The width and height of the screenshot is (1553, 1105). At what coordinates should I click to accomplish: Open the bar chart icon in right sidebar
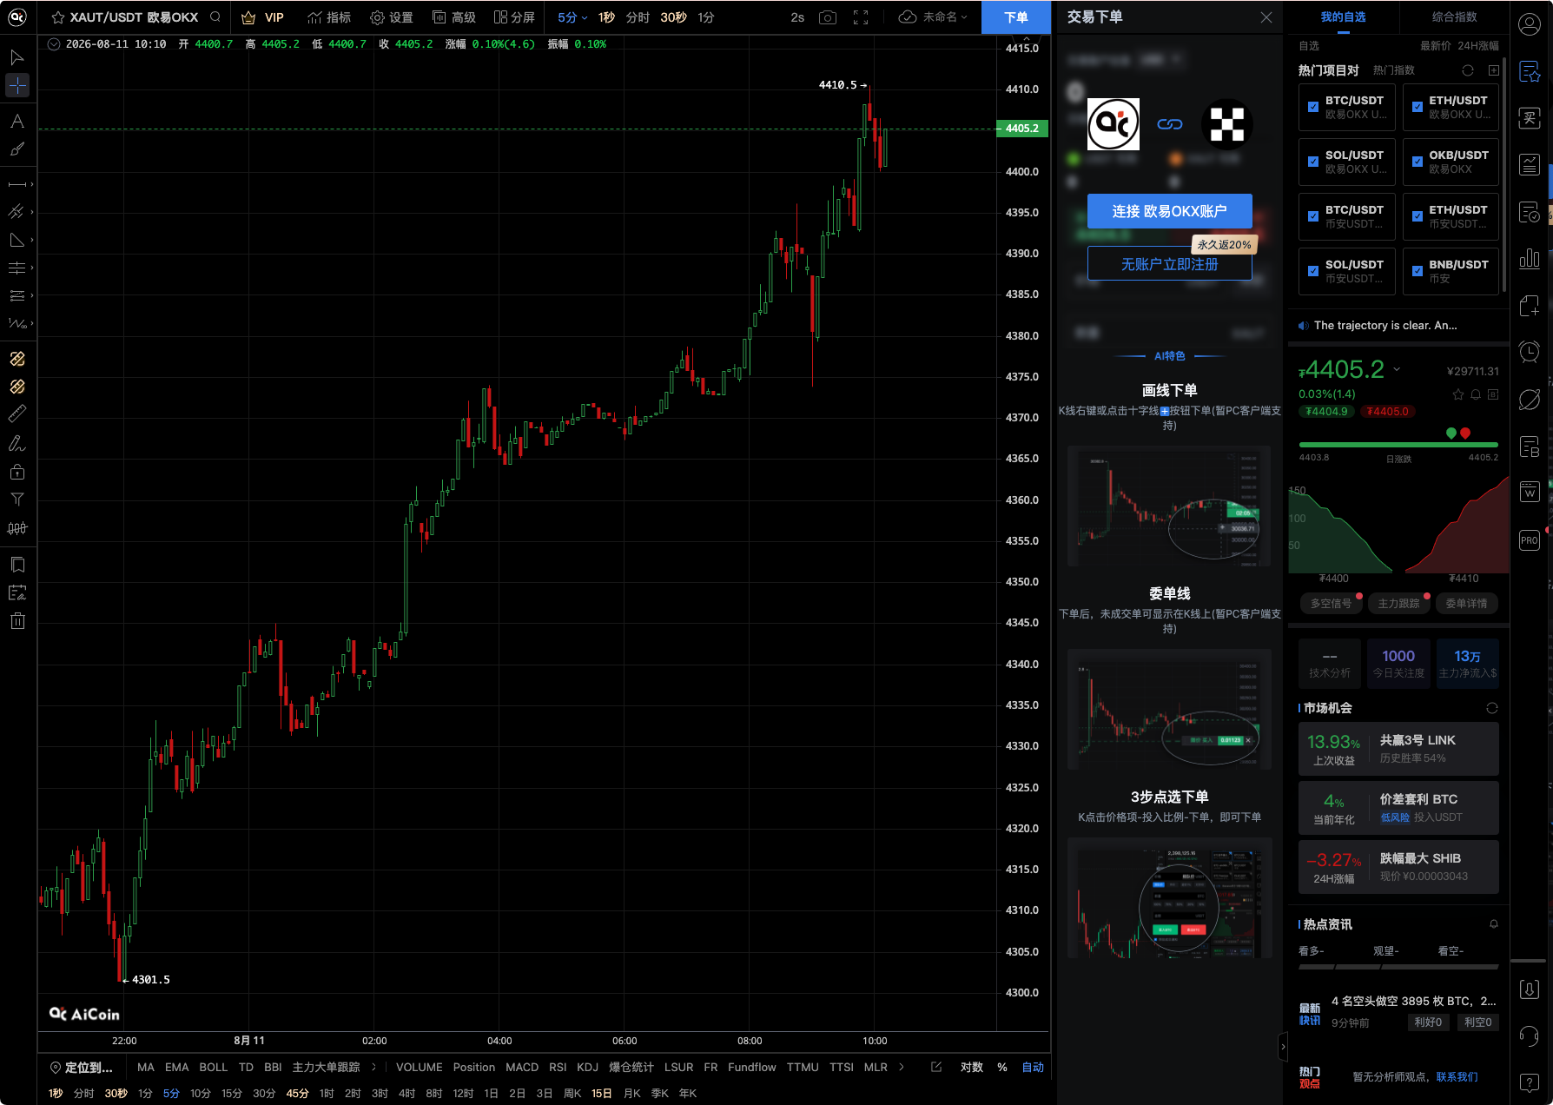tap(1530, 259)
